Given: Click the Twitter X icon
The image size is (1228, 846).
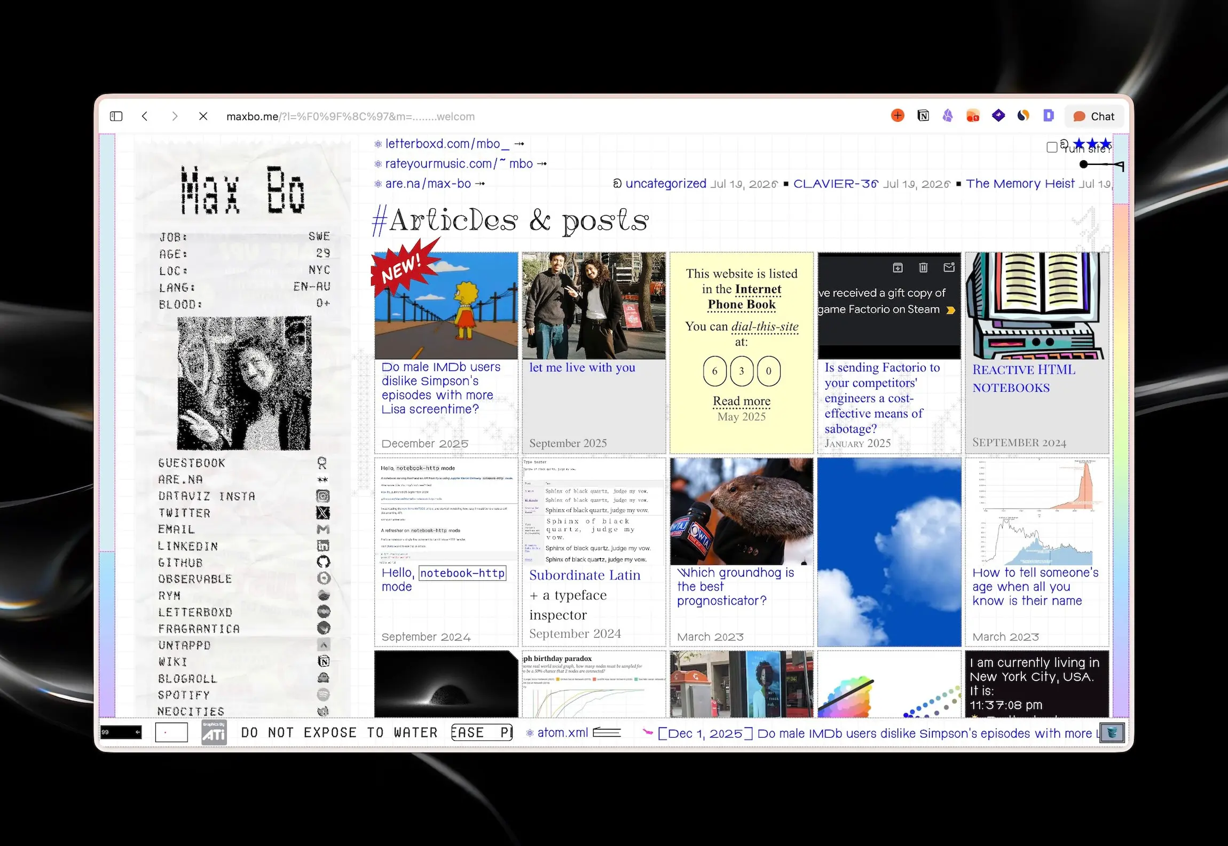Looking at the screenshot, I should click(322, 512).
